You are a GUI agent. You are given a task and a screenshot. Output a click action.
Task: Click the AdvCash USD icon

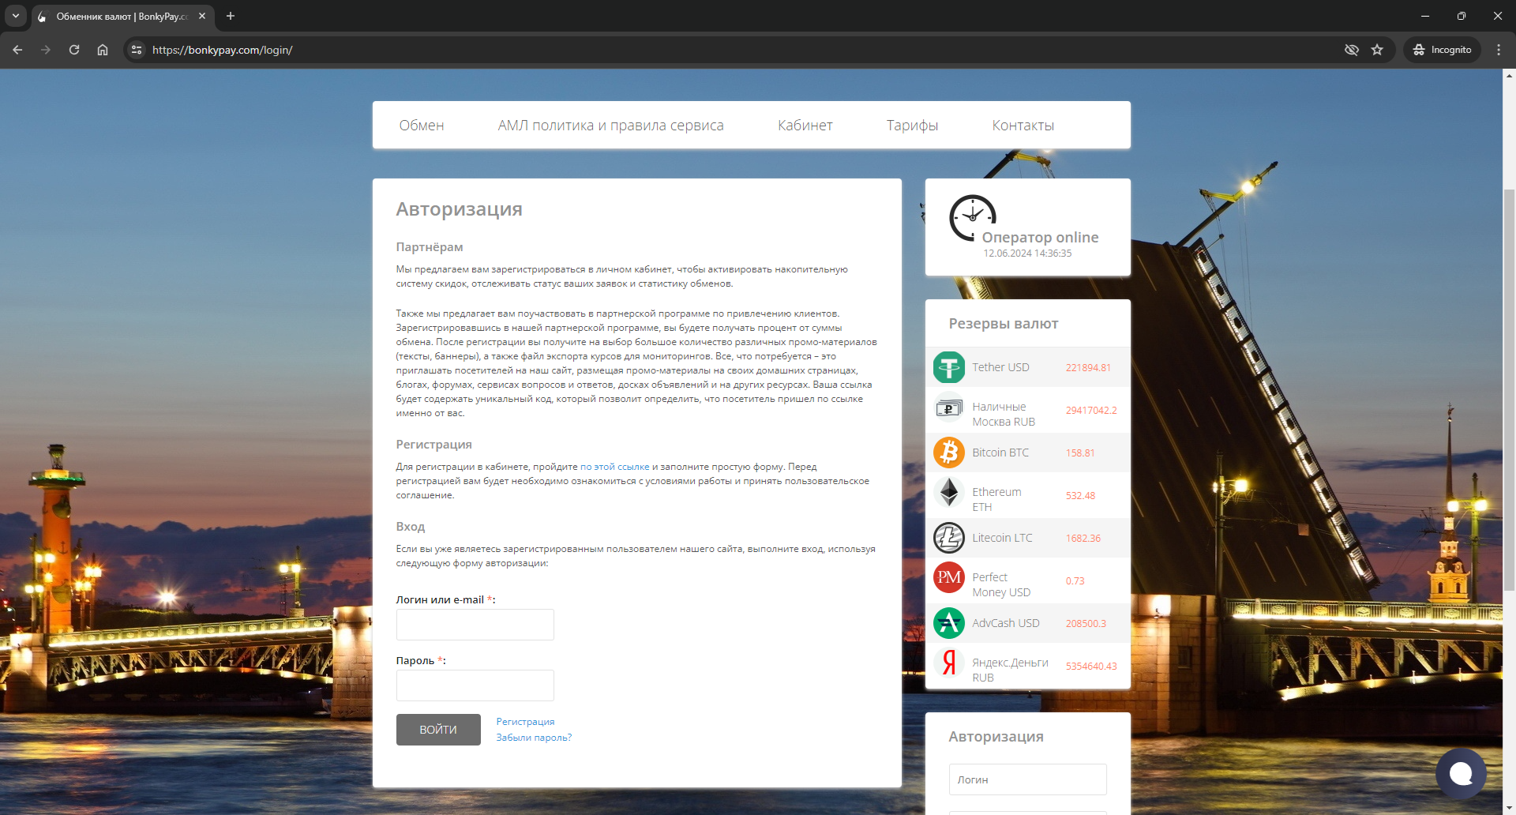(x=948, y=623)
